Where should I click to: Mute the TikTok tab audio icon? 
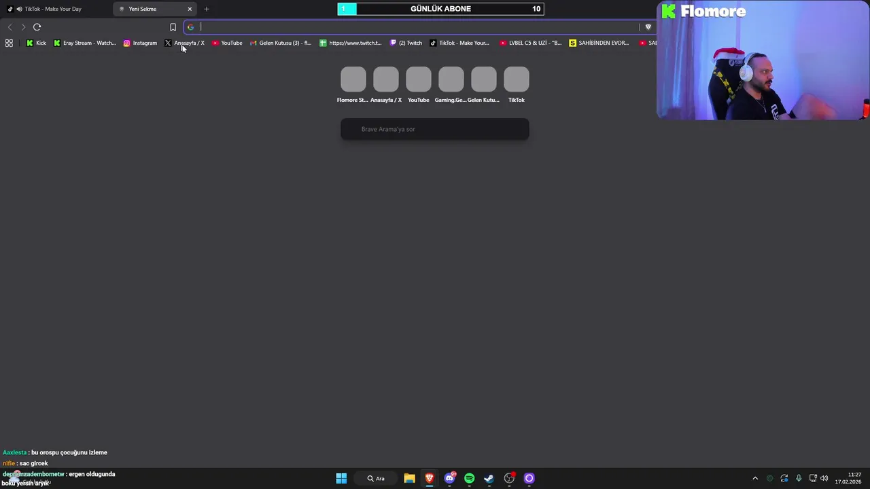18,9
